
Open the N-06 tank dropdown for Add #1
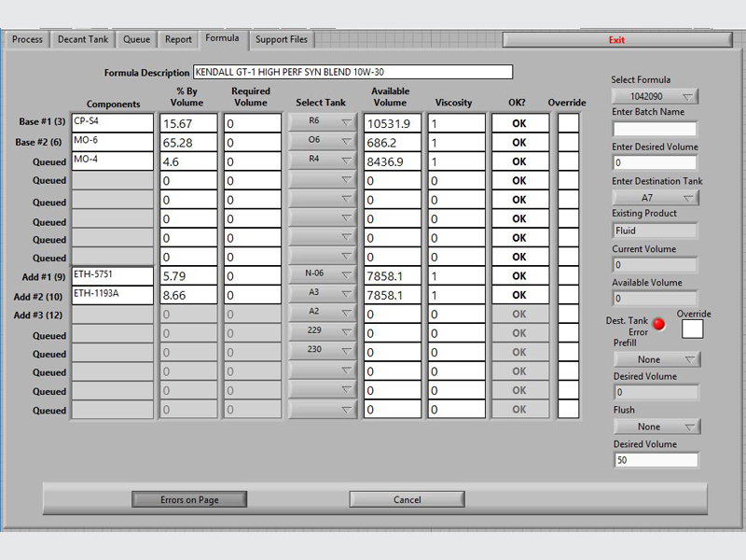pyautogui.click(x=323, y=274)
